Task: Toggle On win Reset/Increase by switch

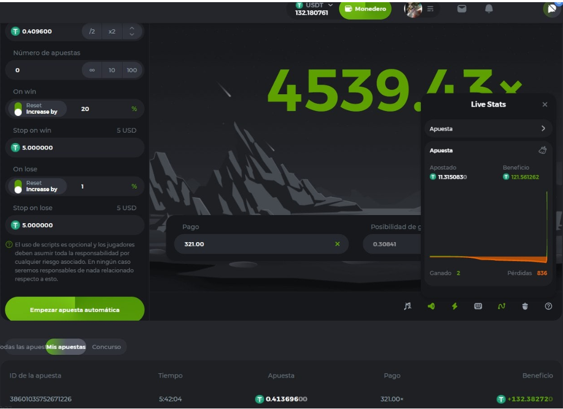Action: point(18,109)
